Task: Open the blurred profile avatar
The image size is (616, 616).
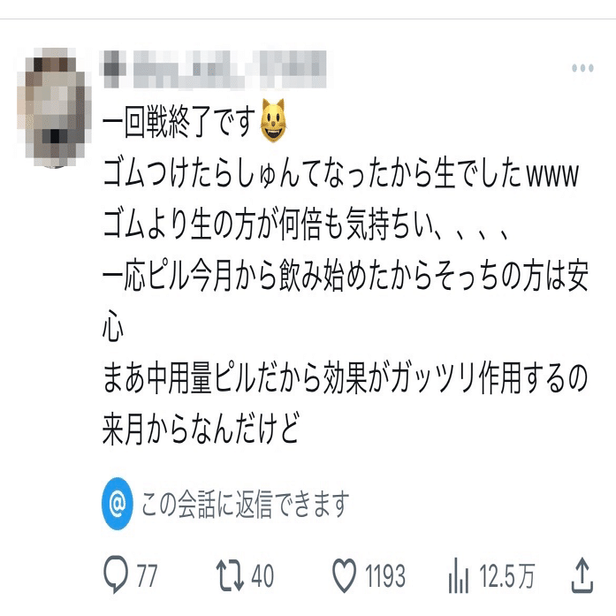Action: pyautogui.click(x=54, y=107)
